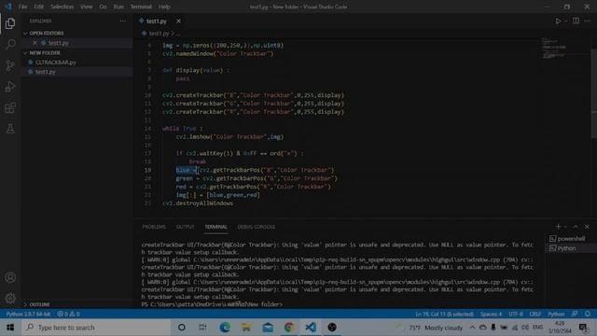This screenshot has width=597, height=336.
Task: Open the Go menu
Action: 103,7
